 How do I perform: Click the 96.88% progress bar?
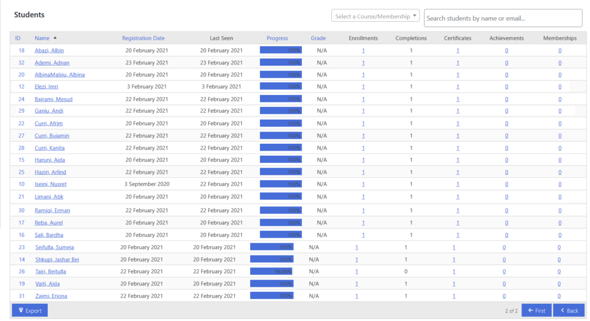pos(272,272)
